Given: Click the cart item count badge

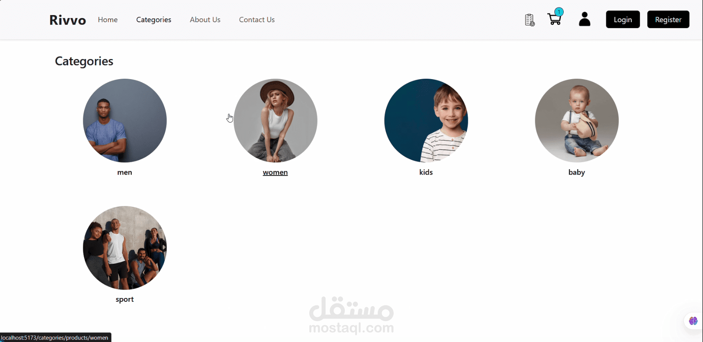Looking at the screenshot, I should point(559,12).
